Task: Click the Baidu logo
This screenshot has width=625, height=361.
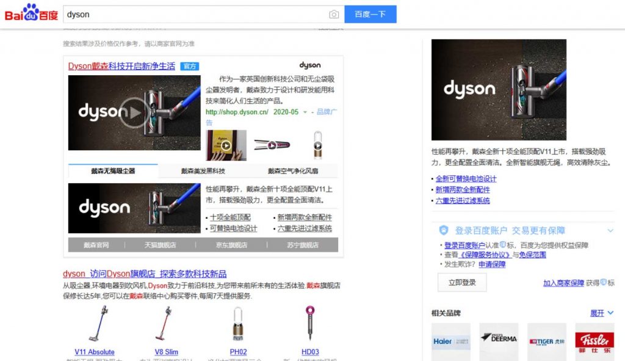Action: click(31, 13)
